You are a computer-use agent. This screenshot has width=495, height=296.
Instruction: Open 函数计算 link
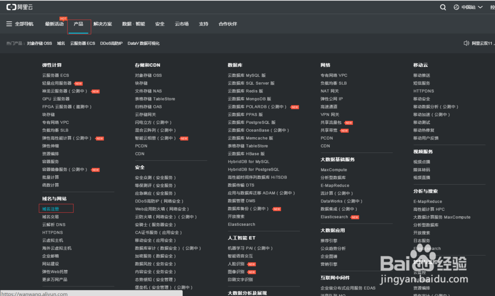pyautogui.click(x=50, y=185)
